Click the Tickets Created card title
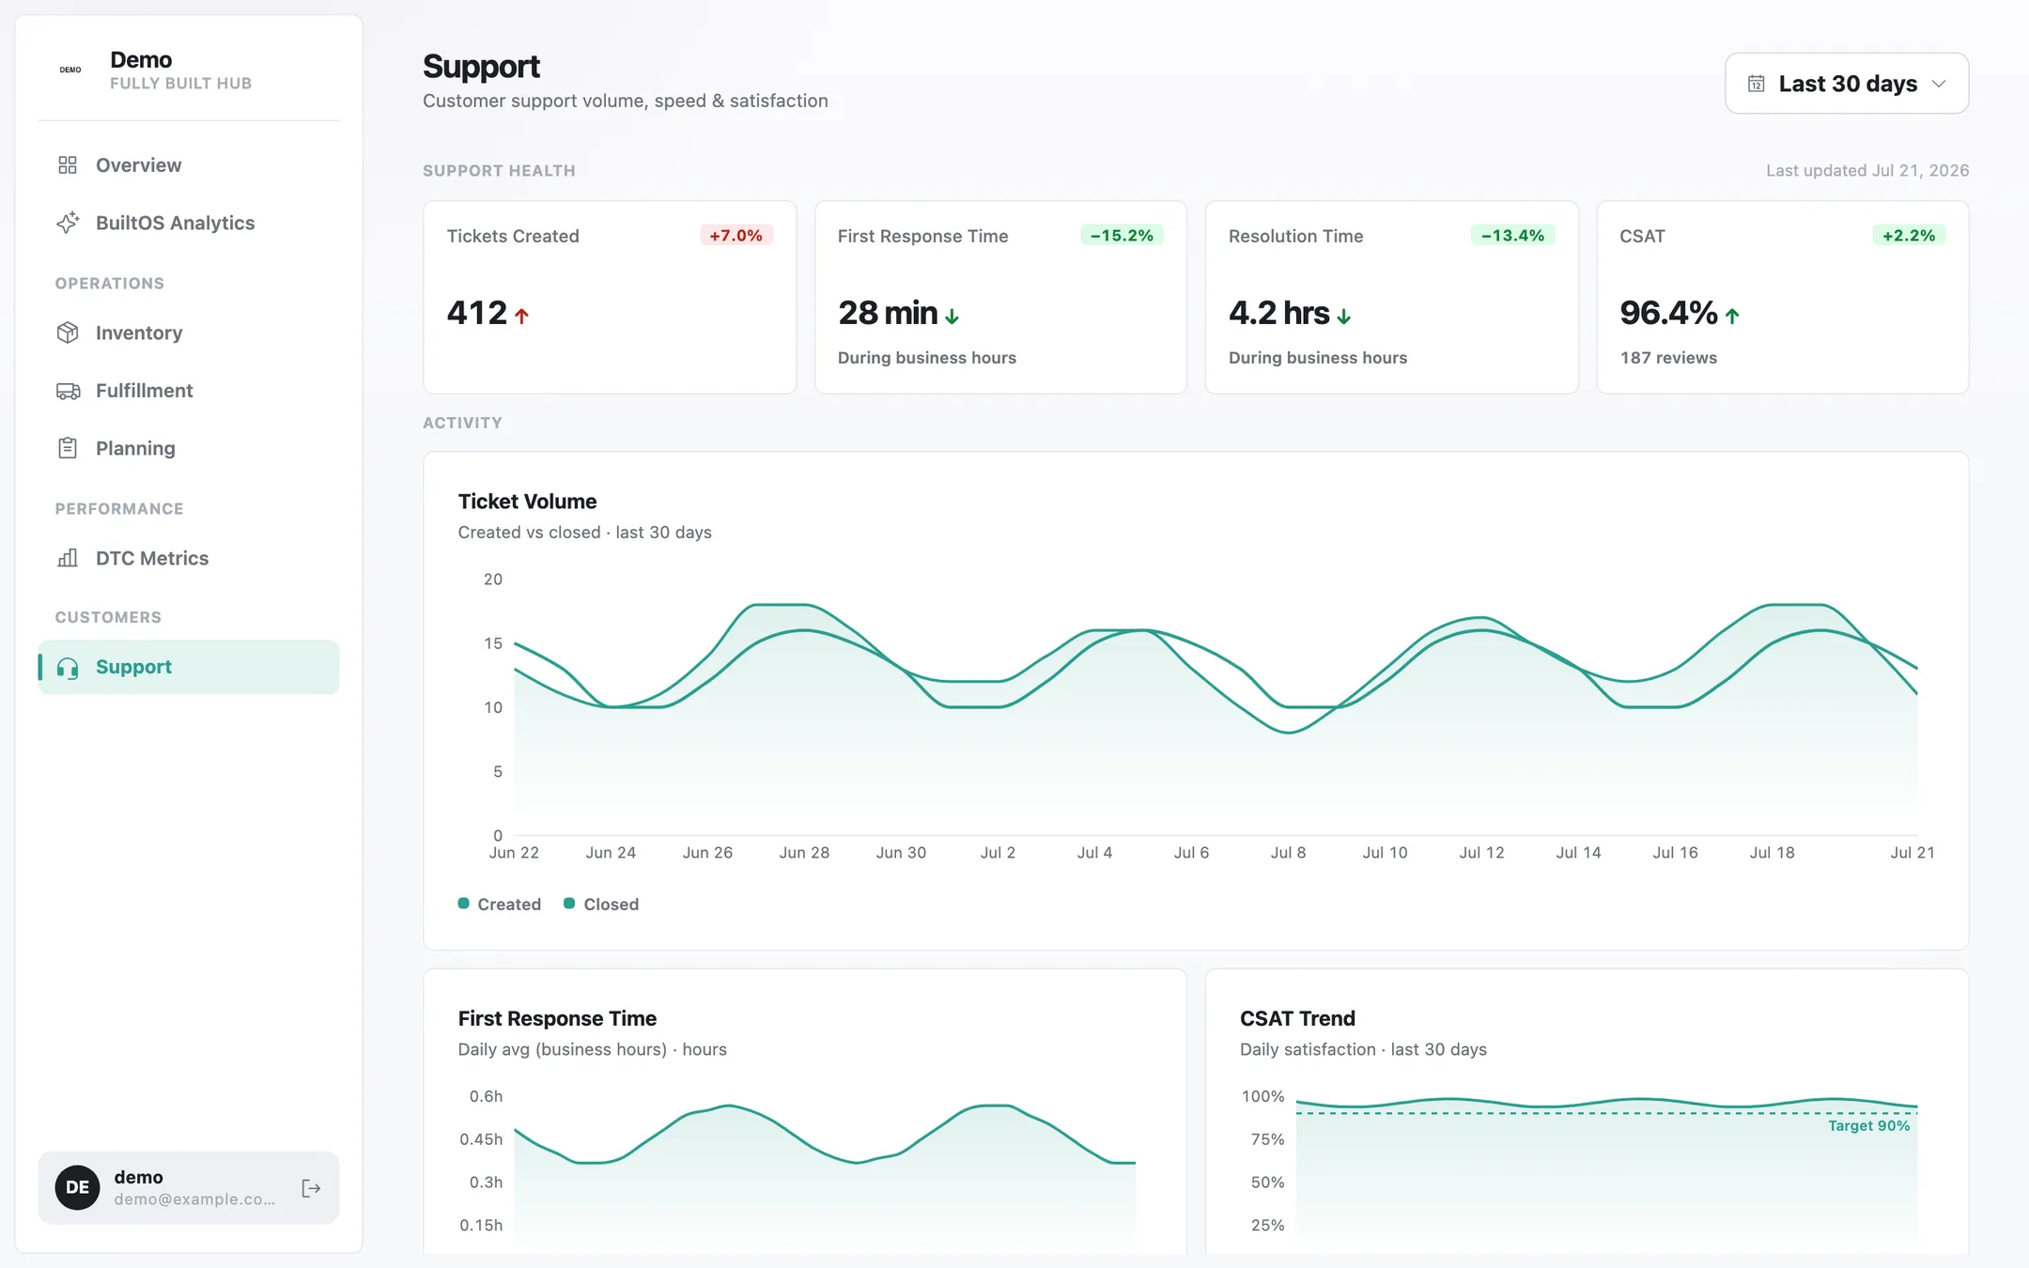Viewport: 2029px width, 1268px height. point(513,237)
